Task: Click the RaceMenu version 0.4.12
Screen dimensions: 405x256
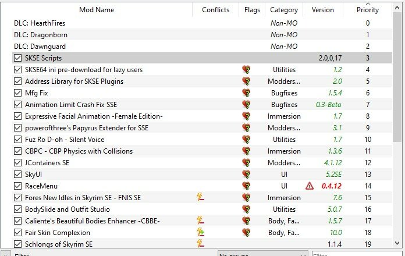Action: 331,186
